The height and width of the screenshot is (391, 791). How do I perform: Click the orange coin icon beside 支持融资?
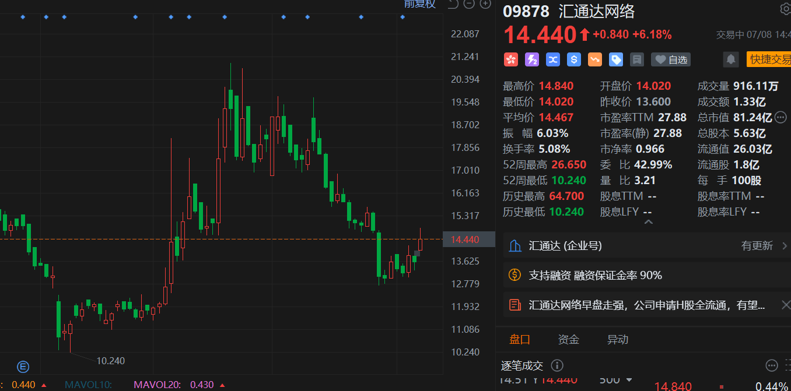(x=515, y=274)
